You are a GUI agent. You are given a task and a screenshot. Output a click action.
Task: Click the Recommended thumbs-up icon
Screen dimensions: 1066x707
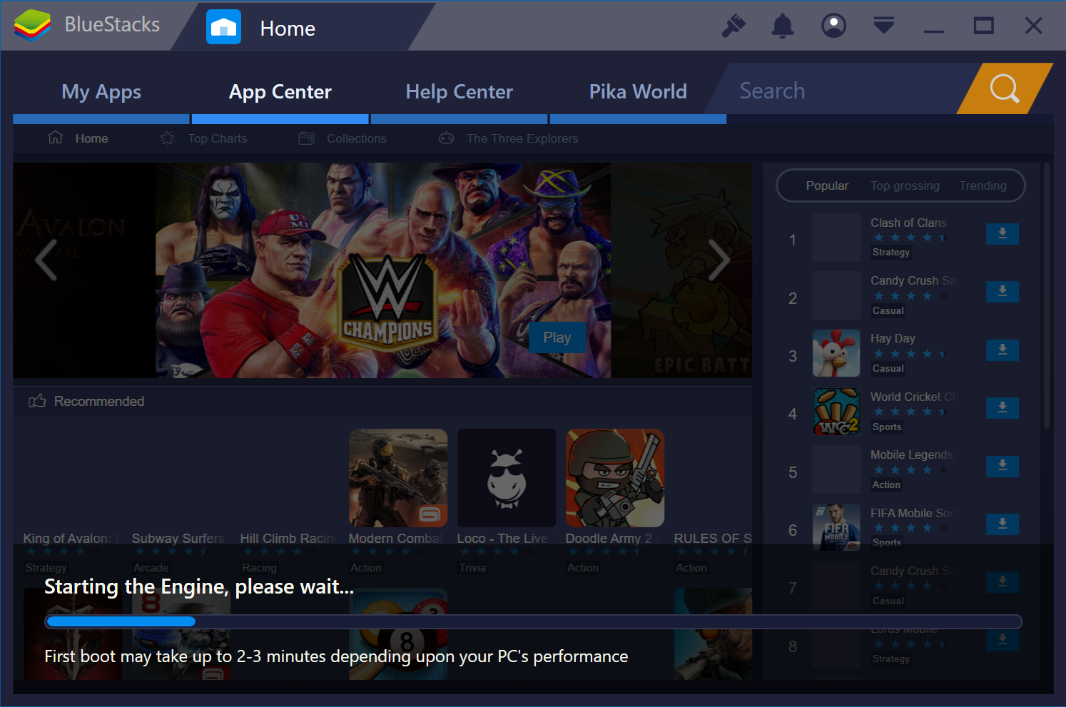[37, 401]
